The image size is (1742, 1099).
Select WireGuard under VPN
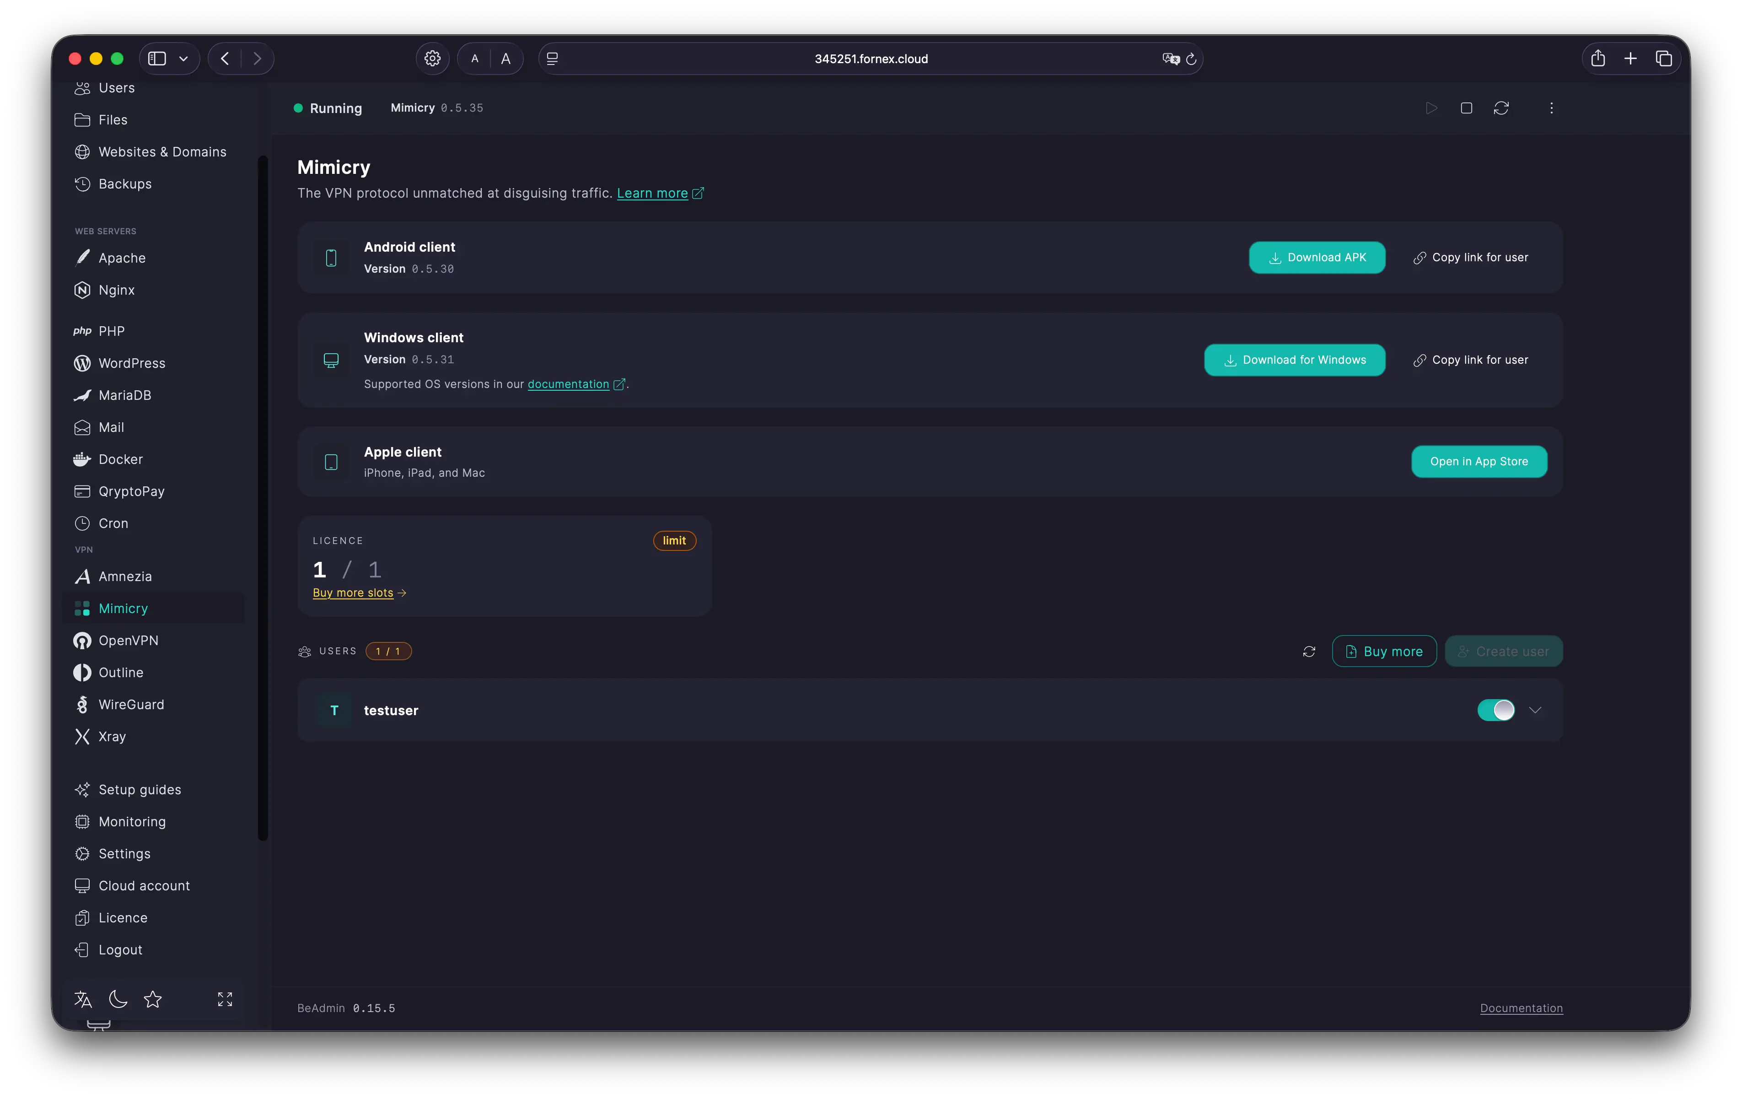[x=131, y=705]
